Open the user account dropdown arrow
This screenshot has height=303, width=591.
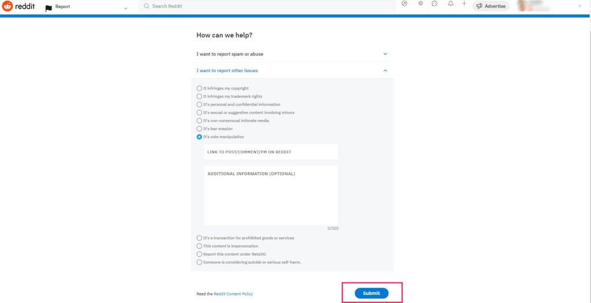[579, 6]
